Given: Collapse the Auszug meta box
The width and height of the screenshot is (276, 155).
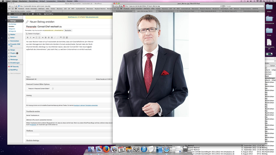Looking at the screenshot, I should point(69,95).
